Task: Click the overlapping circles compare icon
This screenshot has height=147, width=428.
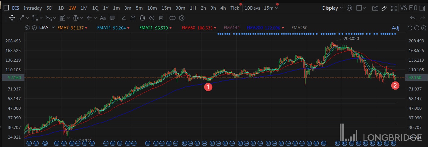Action: 172,18
